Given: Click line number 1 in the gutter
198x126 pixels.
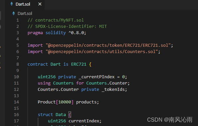Looking at the screenshot, I should (x=18, y=20).
